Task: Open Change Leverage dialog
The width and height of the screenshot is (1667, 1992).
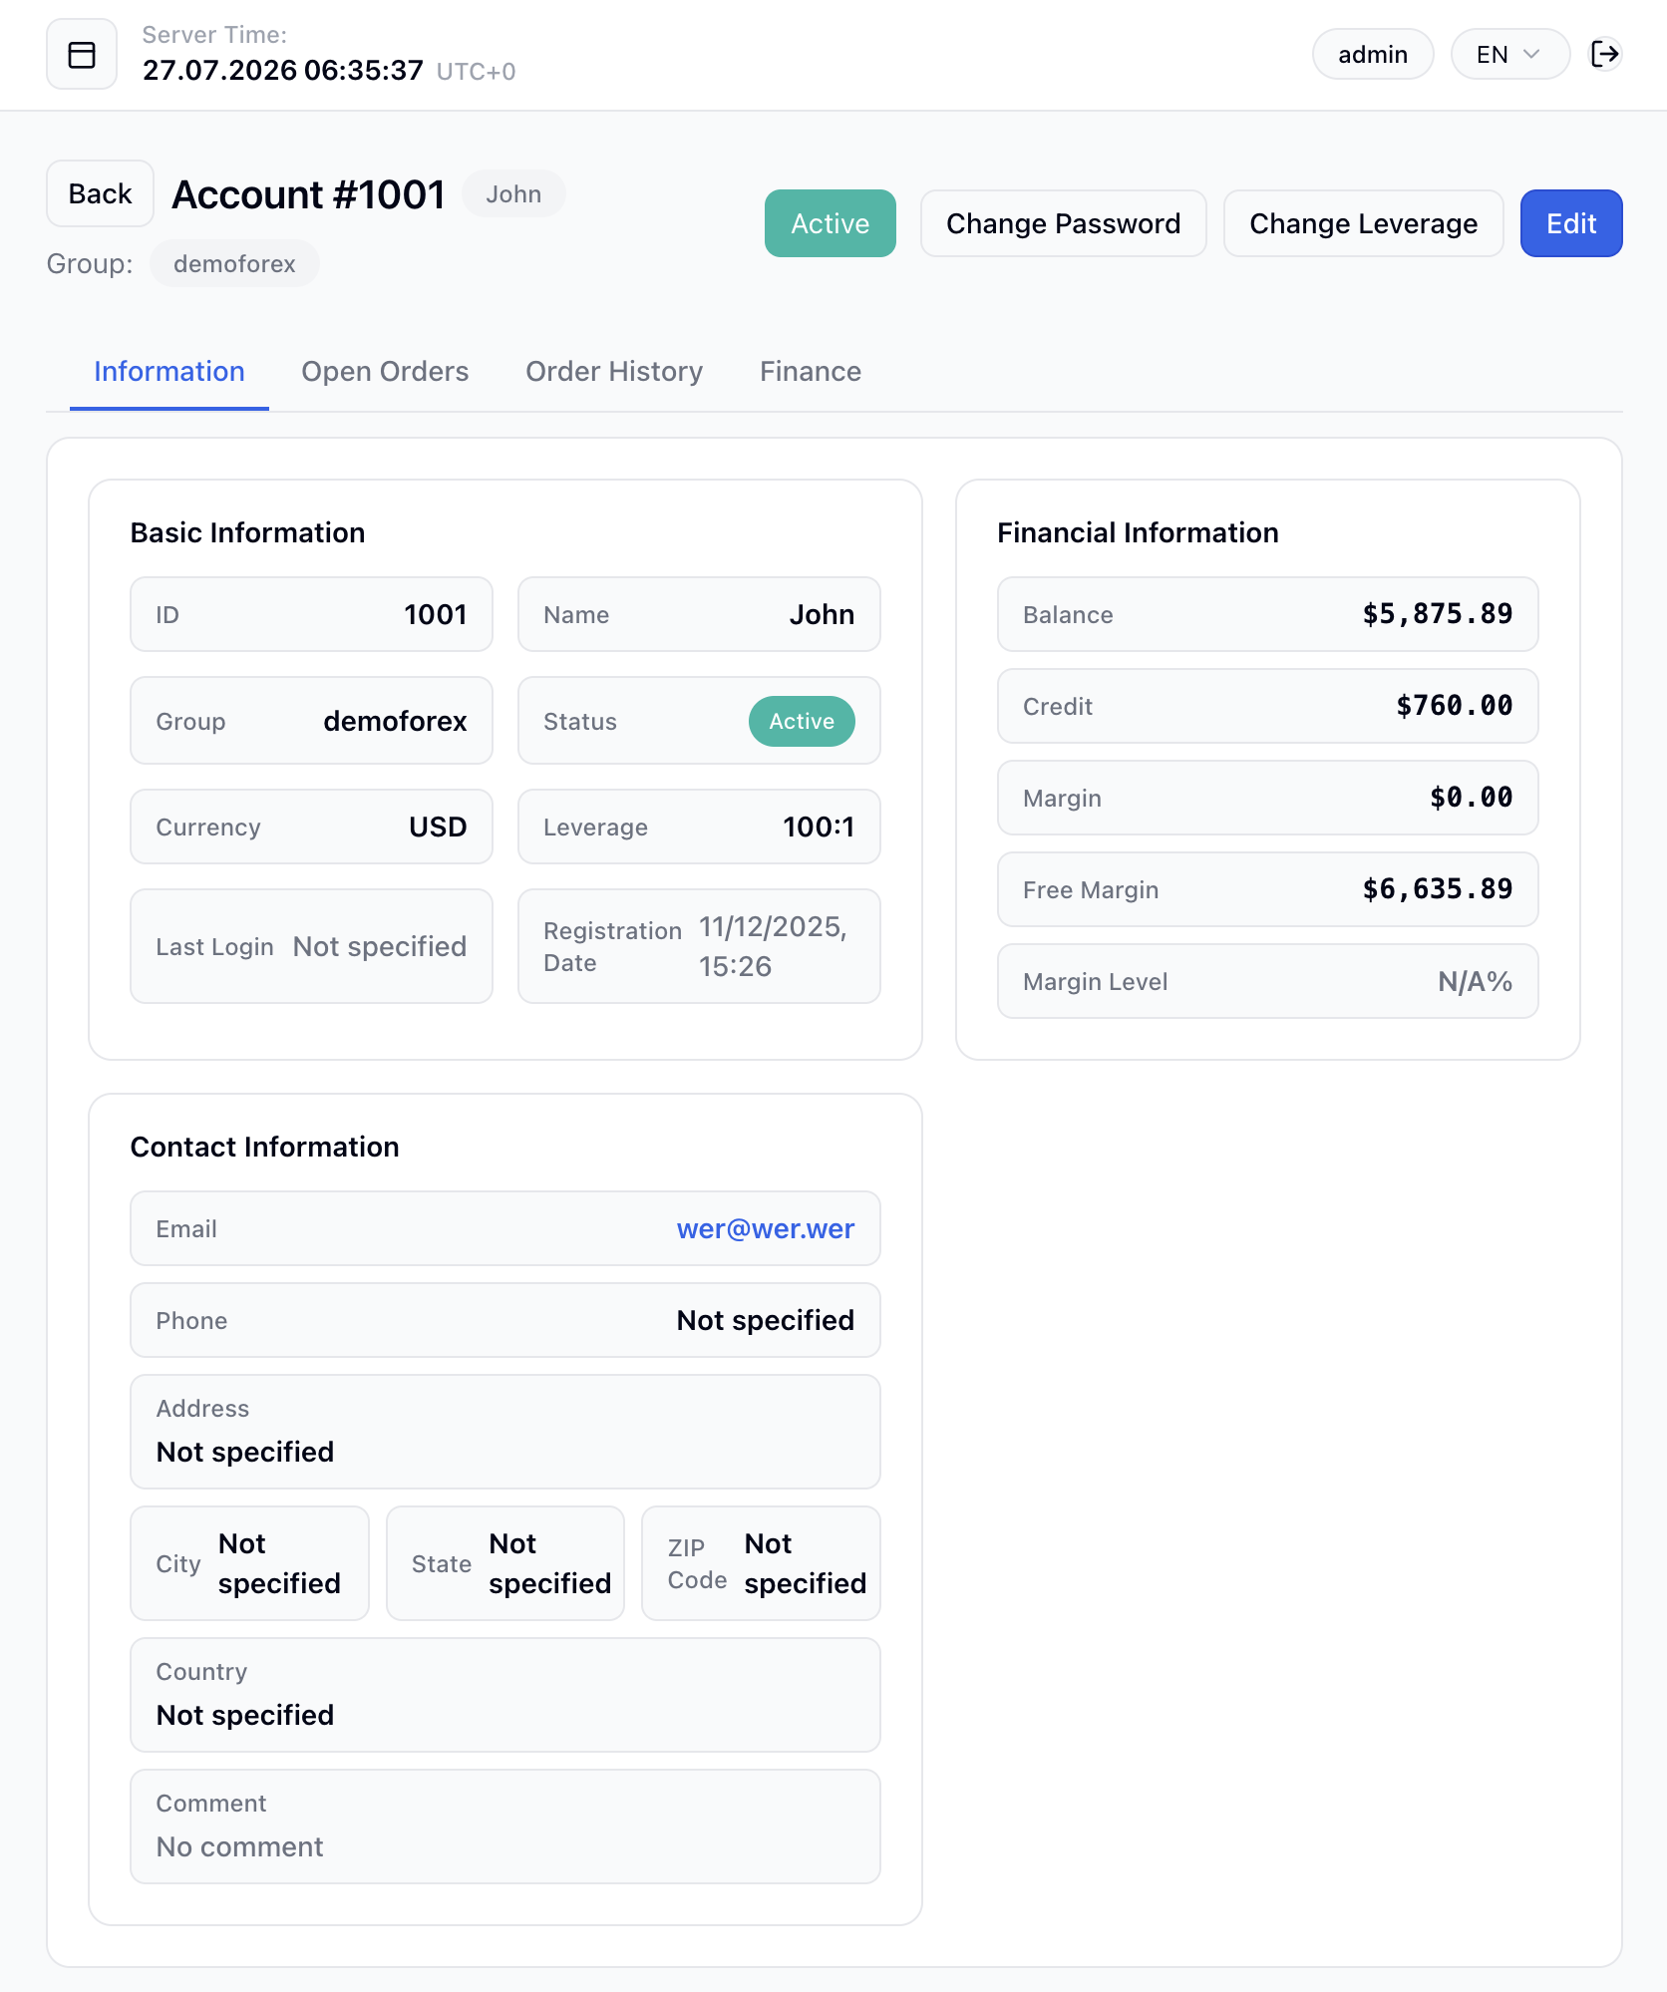Action: (x=1363, y=223)
